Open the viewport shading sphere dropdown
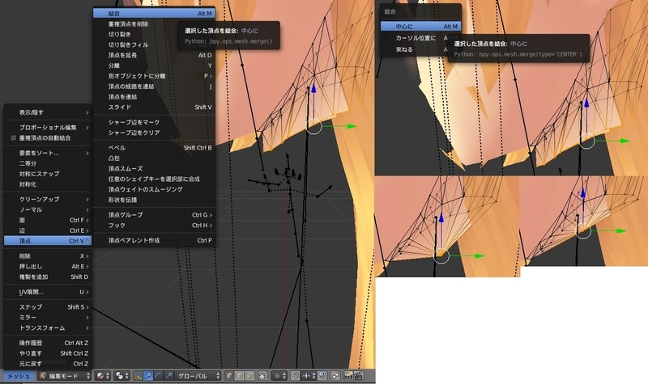Viewport: 648px width, 384px height. 103,376
